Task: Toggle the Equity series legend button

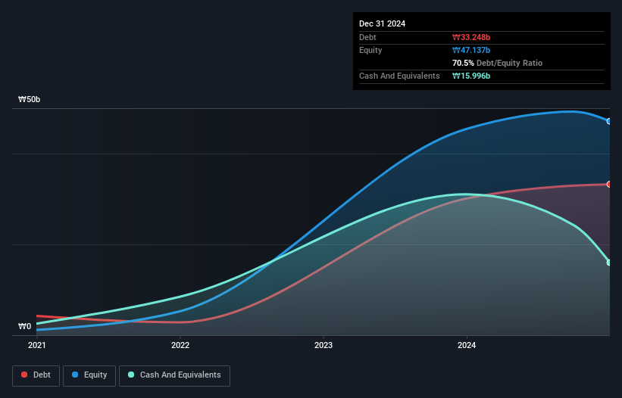Action: (x=89, y=375)
